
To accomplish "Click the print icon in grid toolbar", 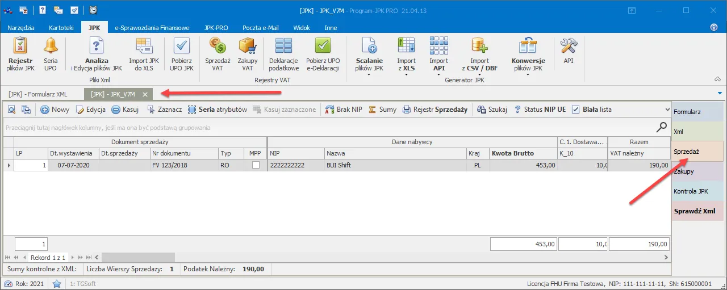I will 26,110.
